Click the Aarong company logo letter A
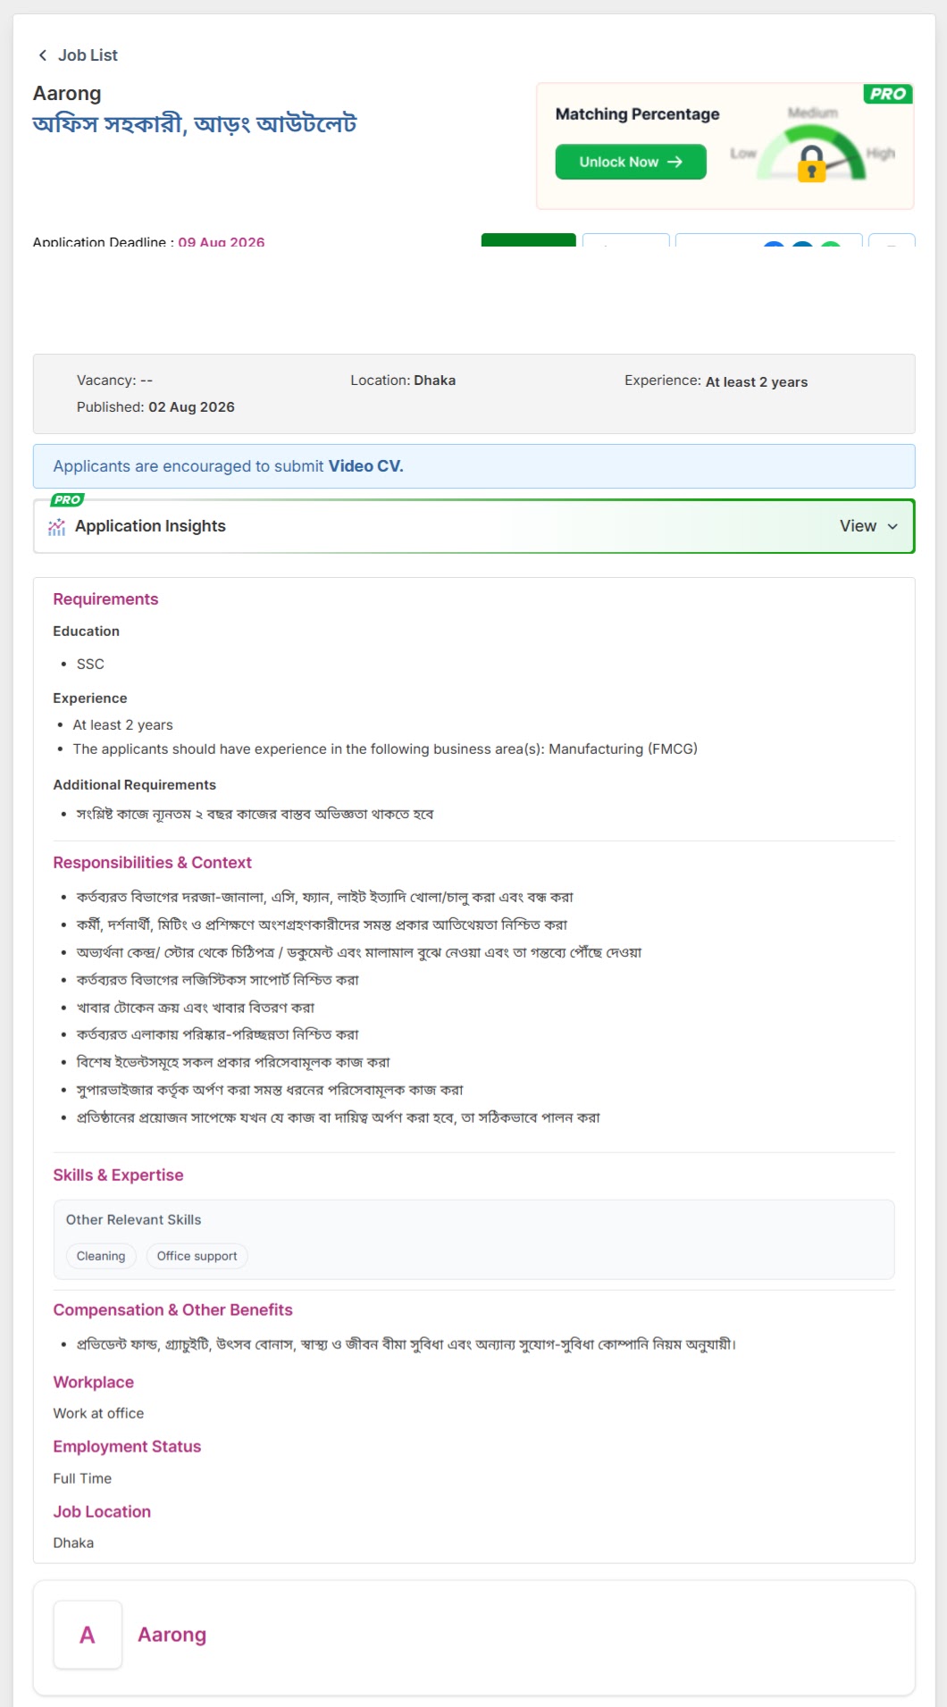Screen dimensions: 947x1707 coord(88,1635)
